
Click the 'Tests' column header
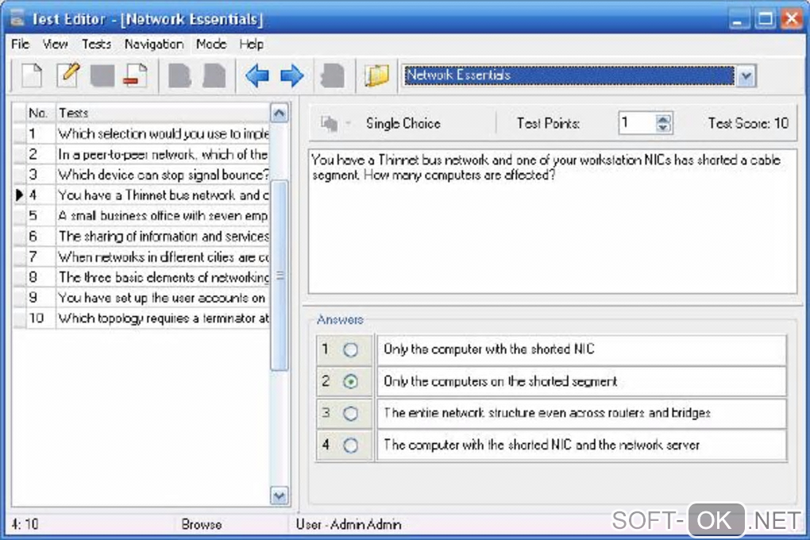pyautogui.click(x=163, y=113)
